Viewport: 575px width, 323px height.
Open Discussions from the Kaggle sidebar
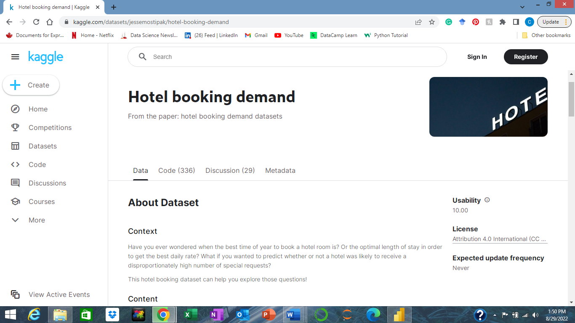pyautogui.click(x=15, y=183)
